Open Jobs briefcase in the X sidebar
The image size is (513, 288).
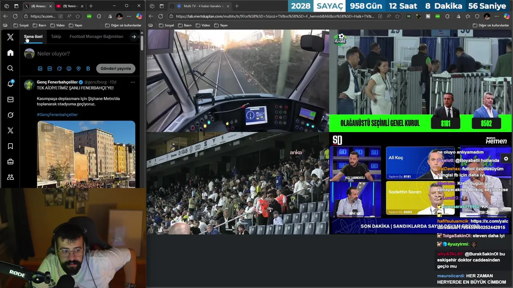click(10, 162)
